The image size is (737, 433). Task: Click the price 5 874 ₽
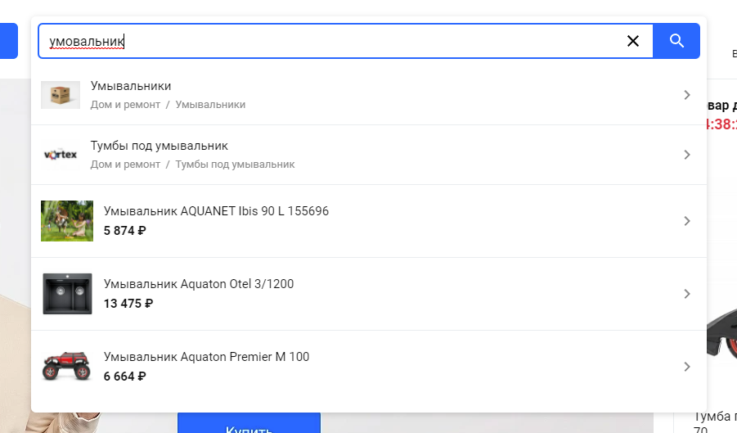(x=125, y=231)
